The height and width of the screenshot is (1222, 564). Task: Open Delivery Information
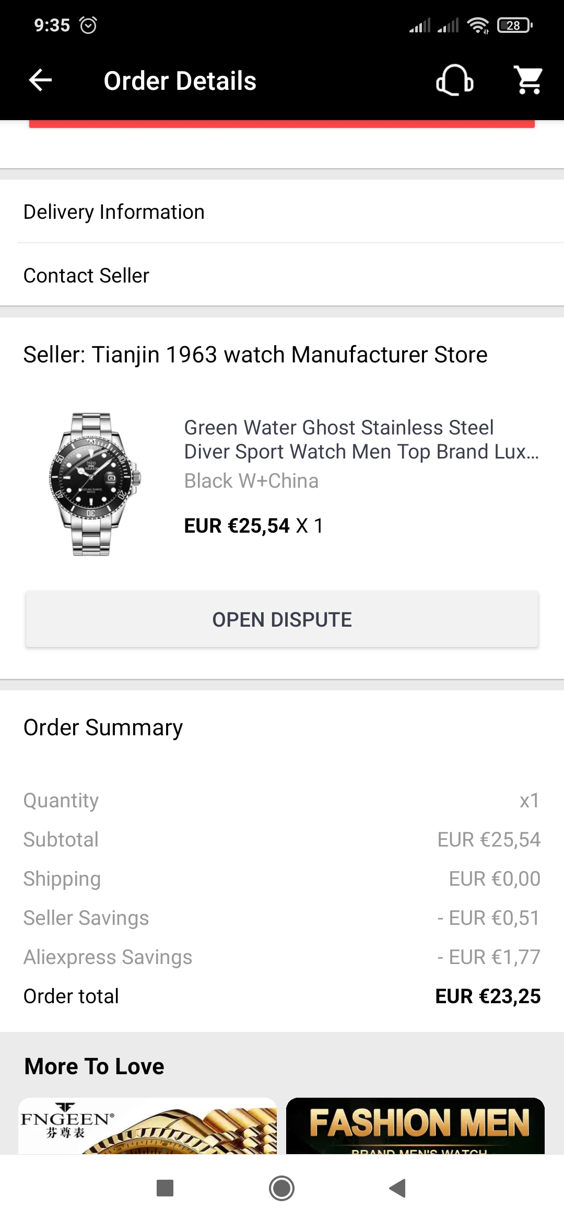click(x=114, y=212)
